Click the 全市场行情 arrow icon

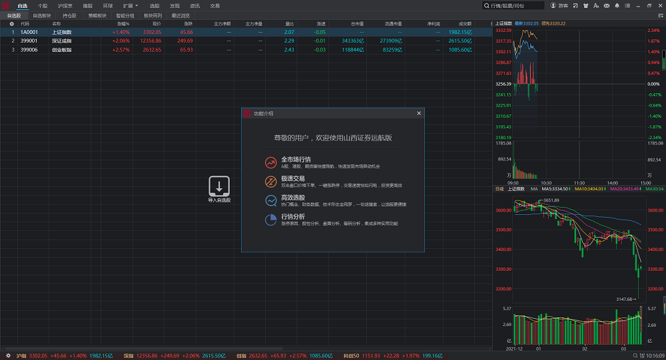click(x=270, y=162)
